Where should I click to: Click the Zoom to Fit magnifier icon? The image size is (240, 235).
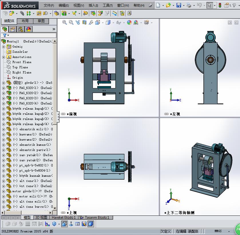65,22
